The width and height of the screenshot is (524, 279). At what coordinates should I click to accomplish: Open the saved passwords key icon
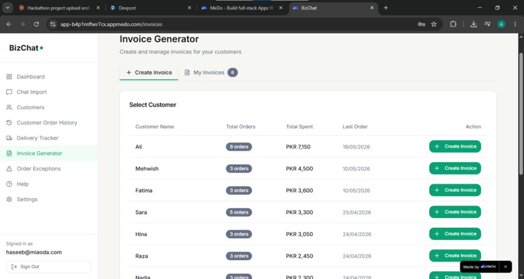tap(421, 25)
